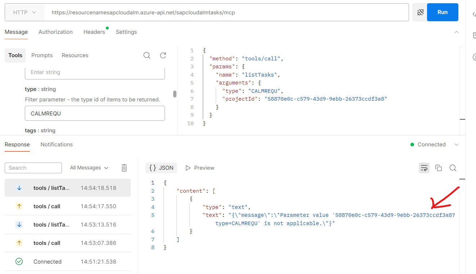Switch to the Prompts tab
476x274 pixels.
pyautogui.click(x=42, y=55)
